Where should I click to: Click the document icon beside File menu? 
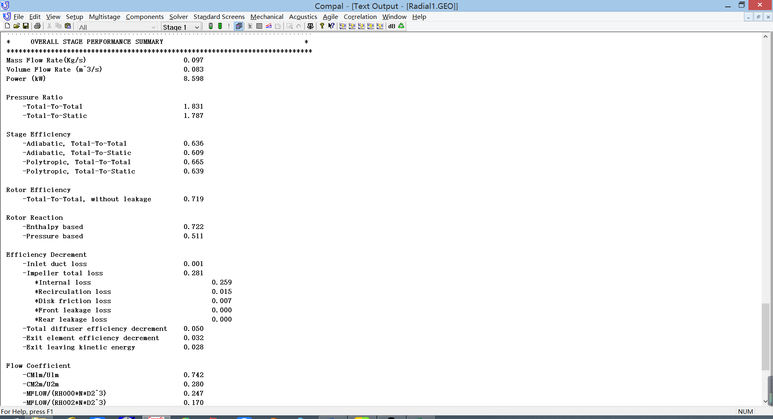pos(7,17)
